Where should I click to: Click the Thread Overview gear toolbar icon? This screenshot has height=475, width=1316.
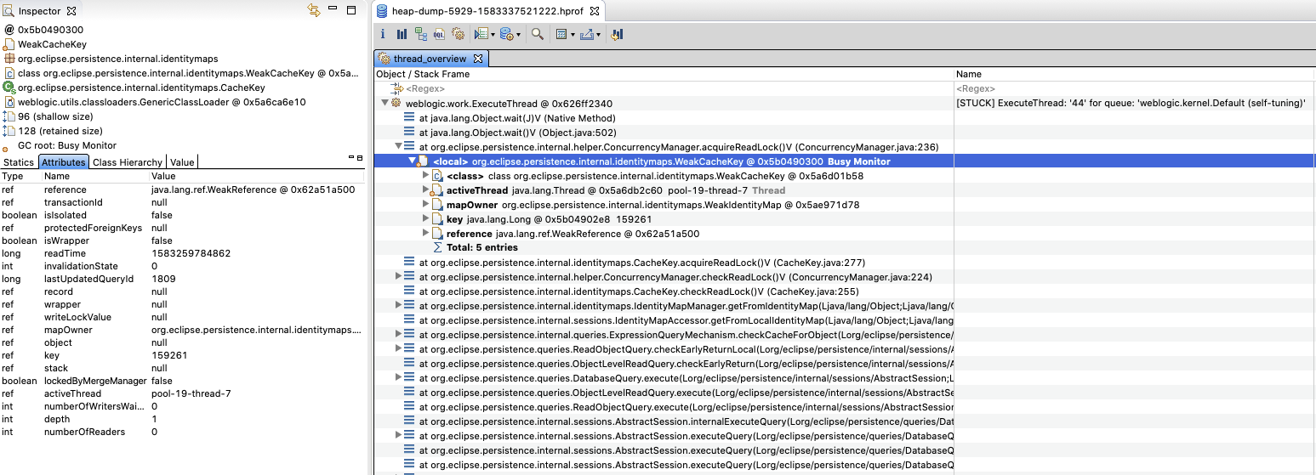(x=459, y=35)
